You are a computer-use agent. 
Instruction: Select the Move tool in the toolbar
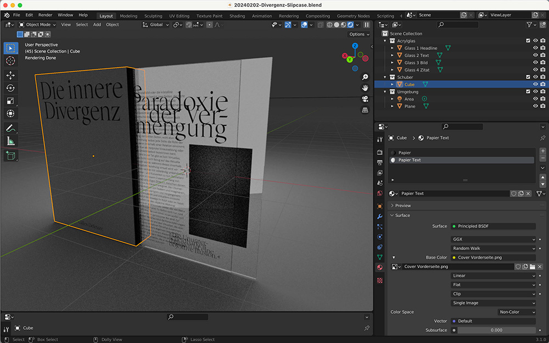10,75
